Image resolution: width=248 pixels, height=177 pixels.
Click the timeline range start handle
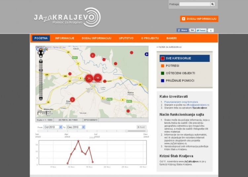tap(127, 131)
